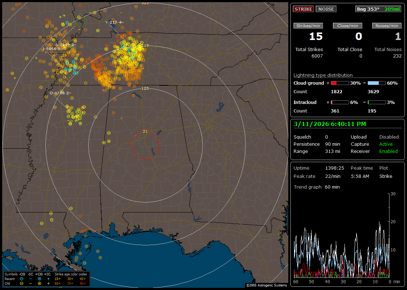Click the old positive cloud-ground legend symbol
The height and width of the screenshot is (290, 407).
39,283
